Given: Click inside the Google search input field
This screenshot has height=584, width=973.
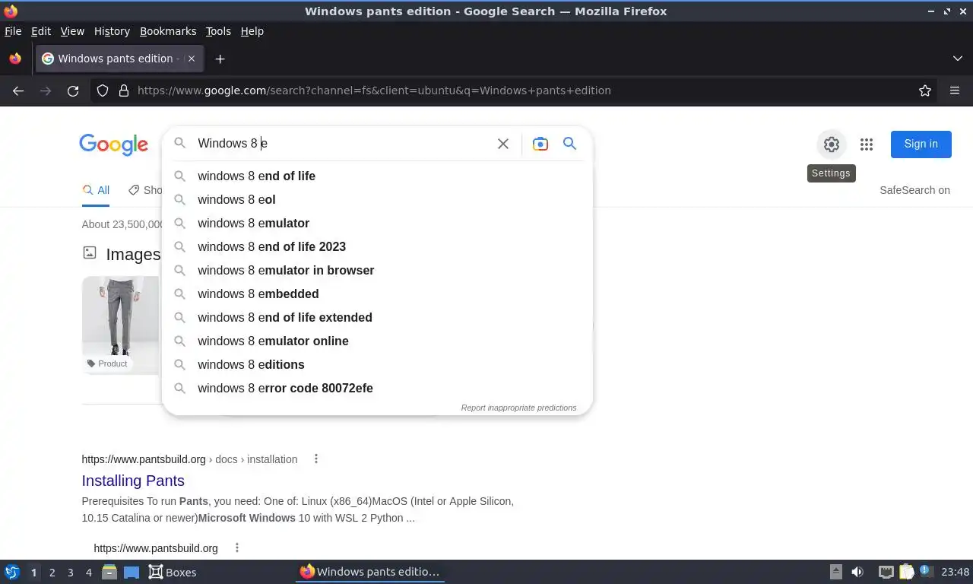Looking at the screenshot, I should [342, 143].
